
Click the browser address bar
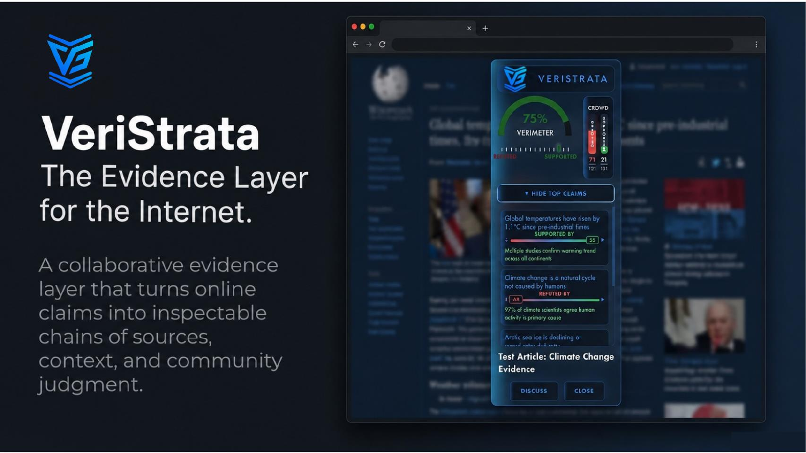pyautogui.click(x=562, y=44)
